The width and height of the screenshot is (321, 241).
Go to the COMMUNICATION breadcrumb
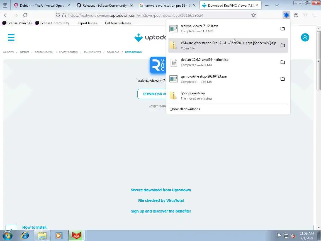coord(44,52)
